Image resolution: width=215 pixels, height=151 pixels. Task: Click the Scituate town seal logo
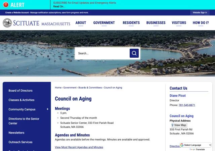point(7,23)
